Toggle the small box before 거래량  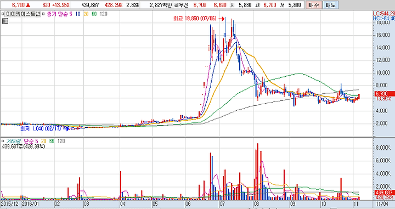pos(3,142)
